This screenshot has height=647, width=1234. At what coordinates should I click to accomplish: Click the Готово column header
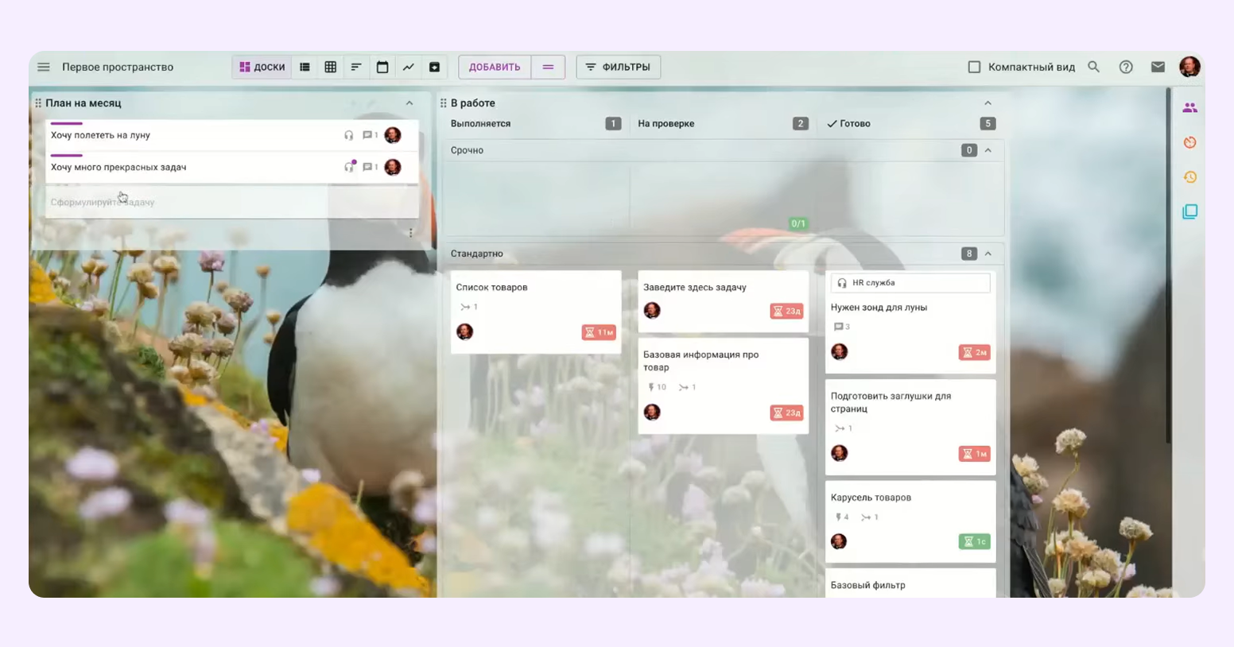[x=855, y=123]
